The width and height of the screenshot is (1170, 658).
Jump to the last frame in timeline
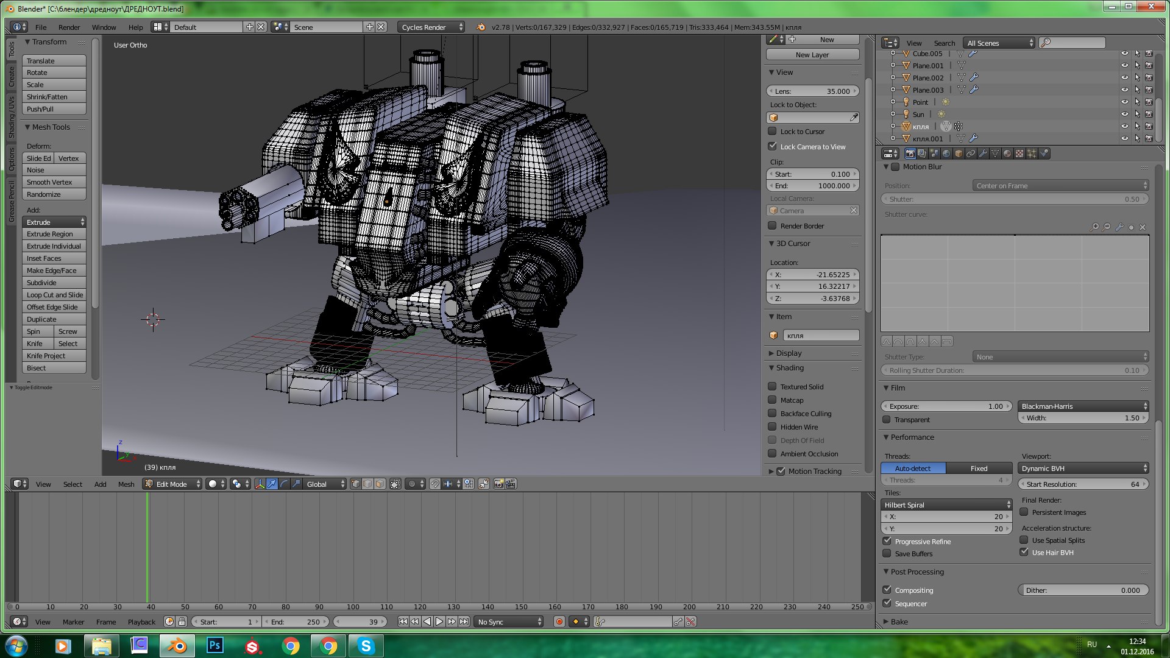[464, 622]
